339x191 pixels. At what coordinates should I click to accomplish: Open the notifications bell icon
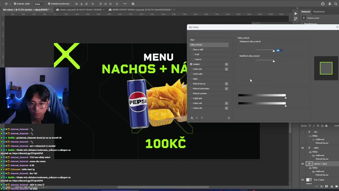pyautogui.click(x=330, y=4)
